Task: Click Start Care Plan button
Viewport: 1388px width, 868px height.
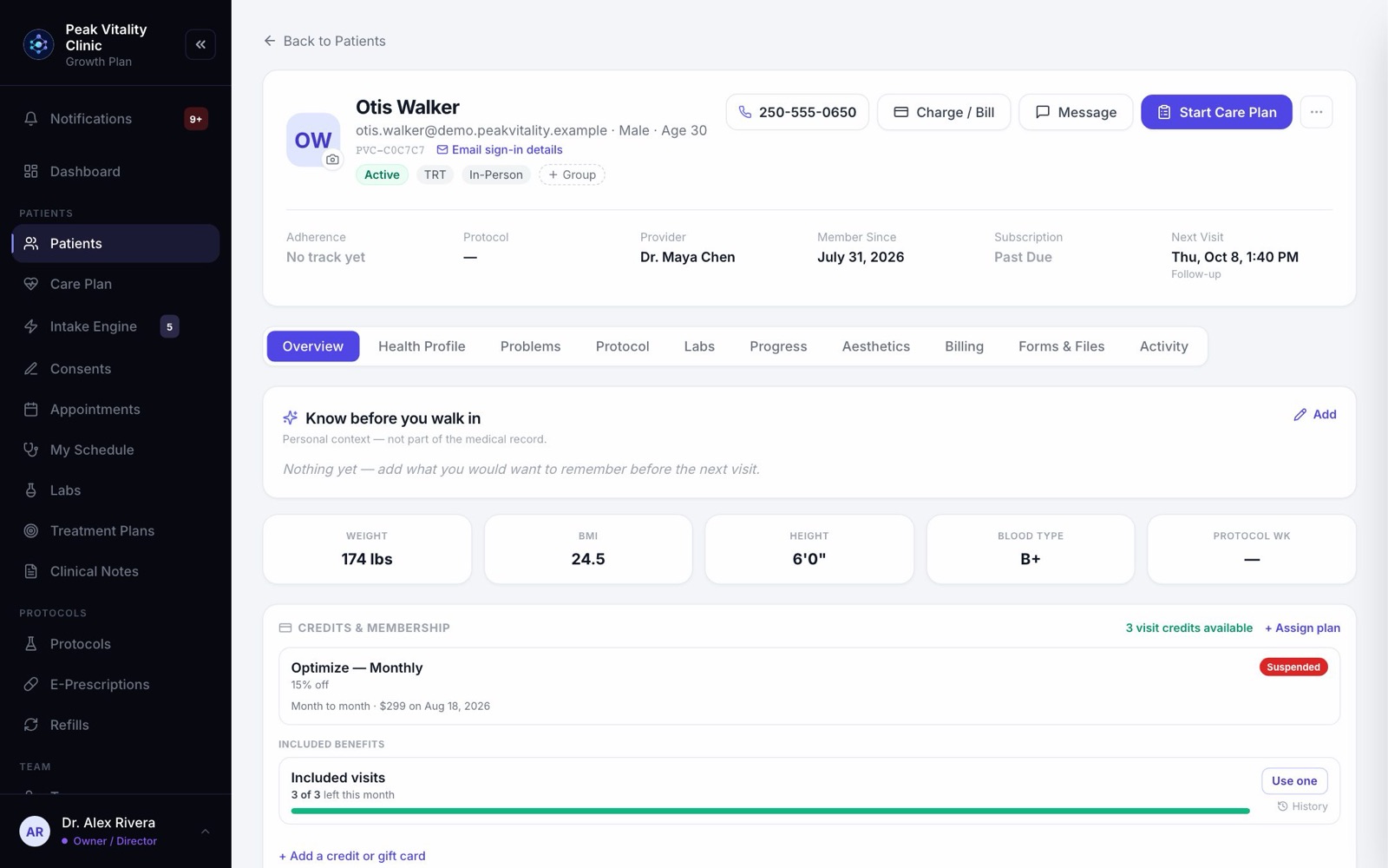Action: [x=1216, y=112]
